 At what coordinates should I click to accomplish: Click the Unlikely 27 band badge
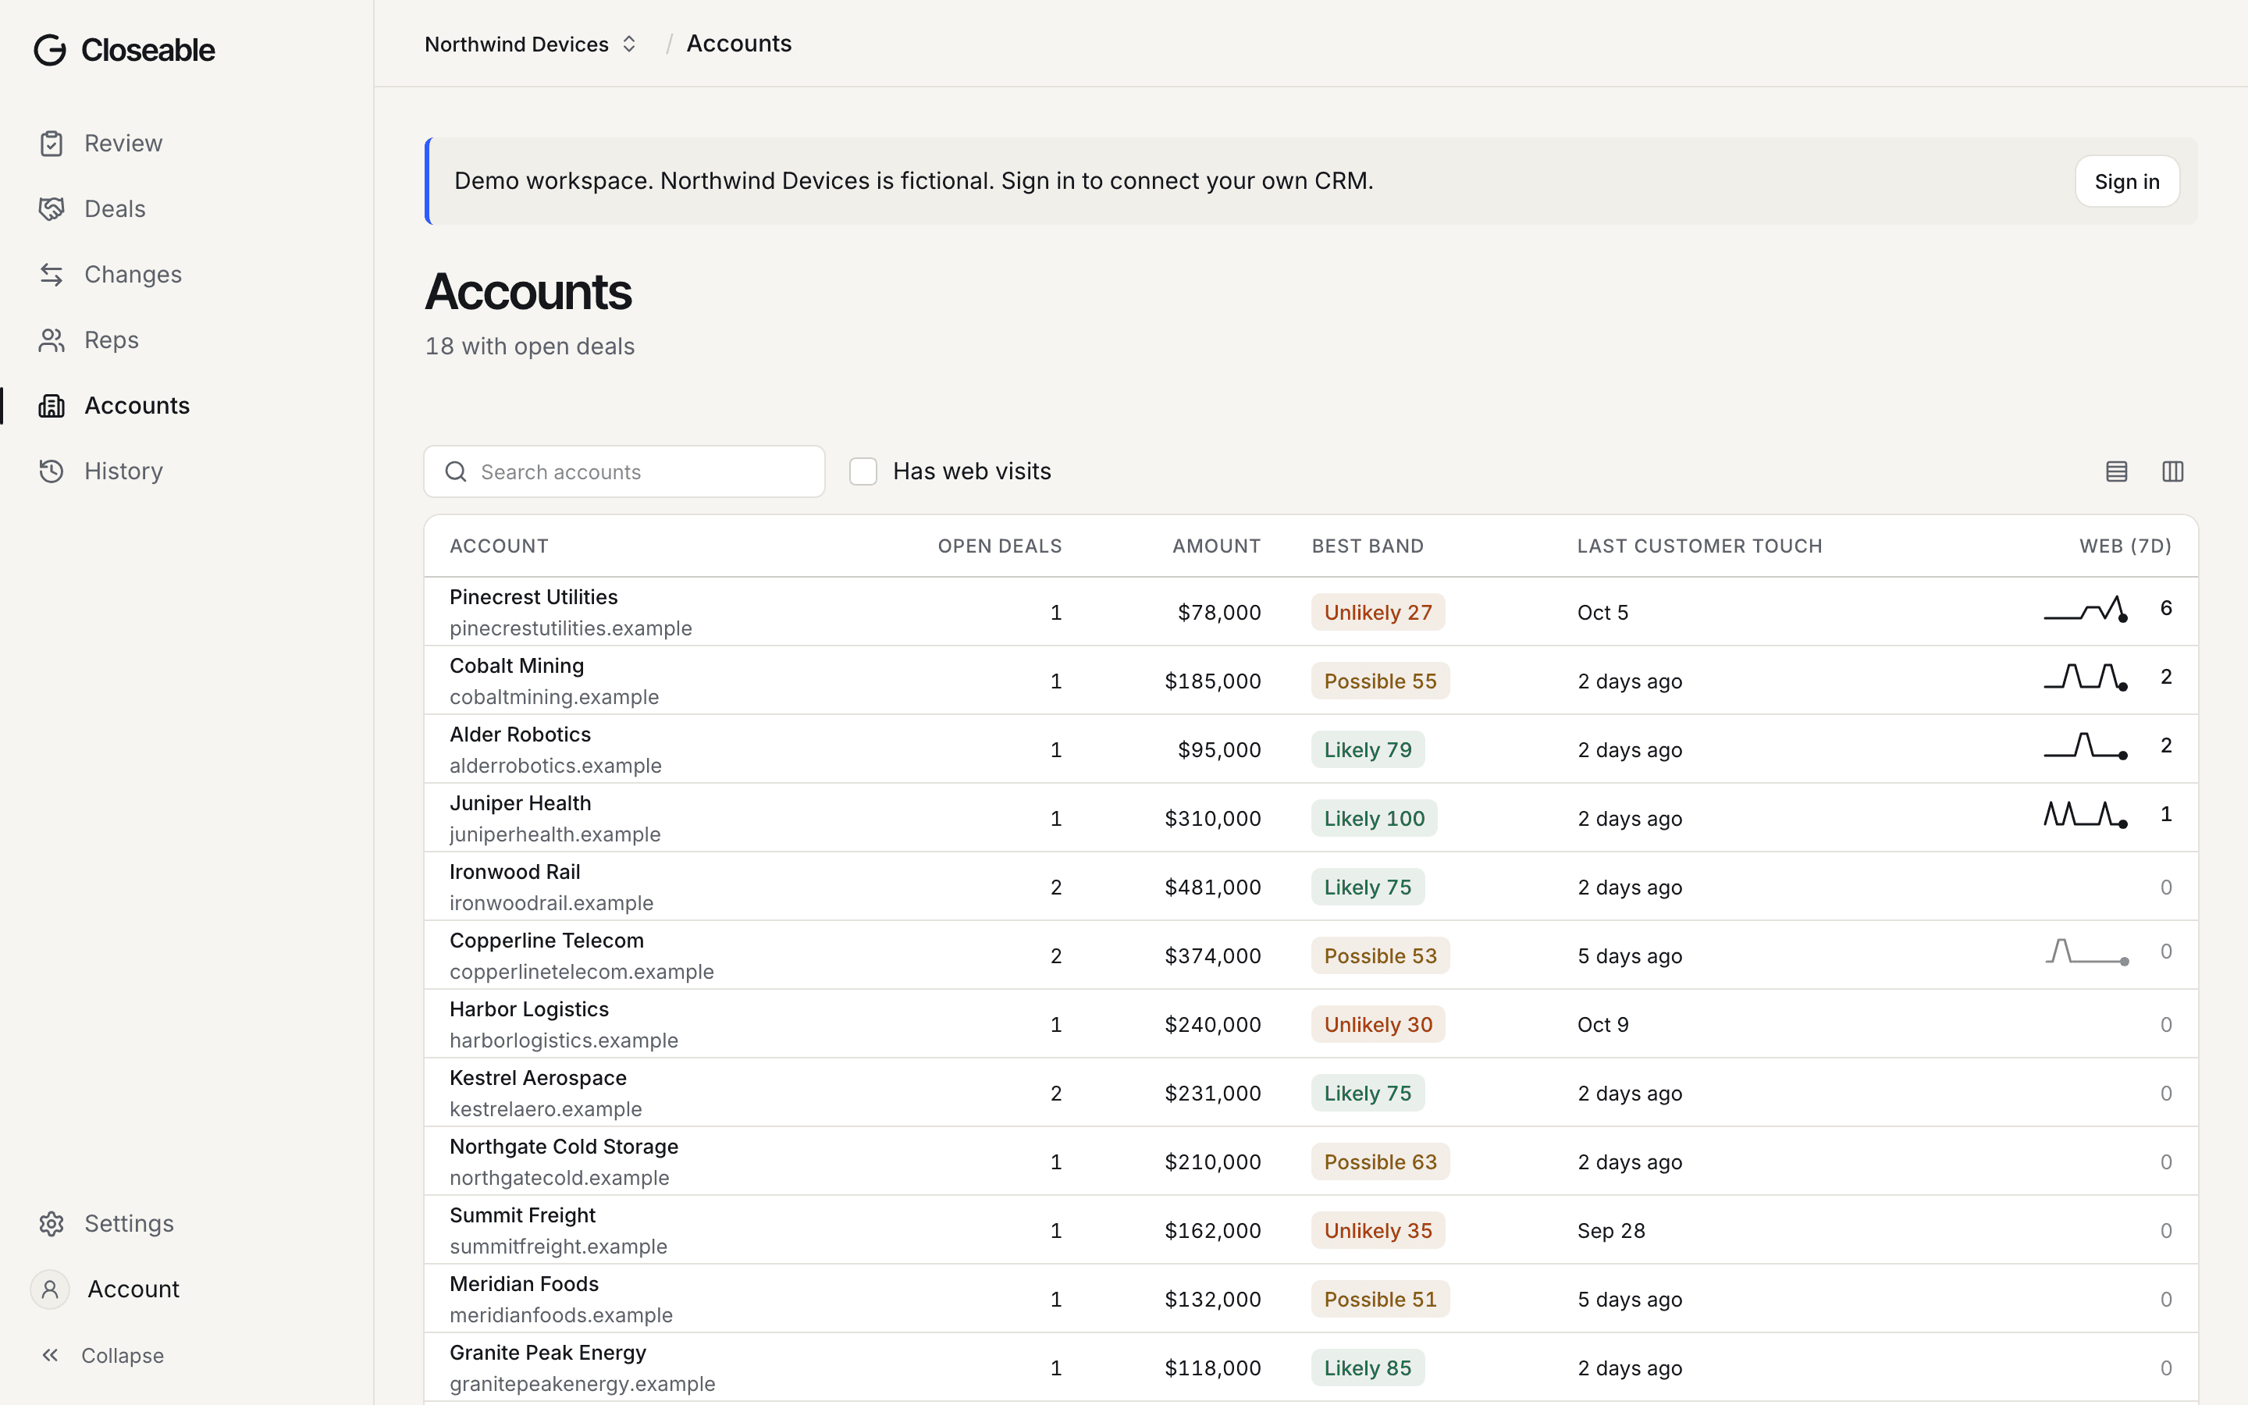click(1378, 614)
